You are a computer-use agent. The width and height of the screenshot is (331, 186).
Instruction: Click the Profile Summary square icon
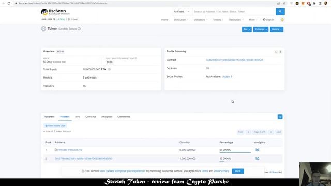click(276, 52)
